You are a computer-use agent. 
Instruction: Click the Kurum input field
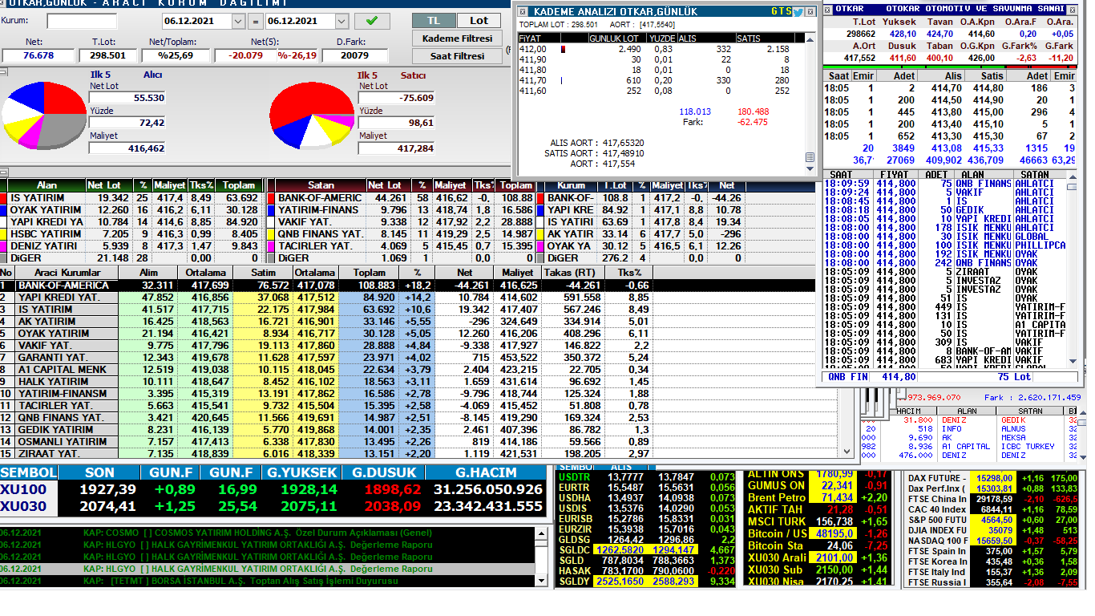[81, 21]
